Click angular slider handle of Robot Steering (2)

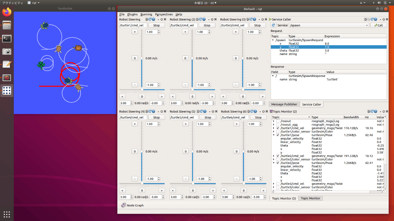[x=192, y=90]
